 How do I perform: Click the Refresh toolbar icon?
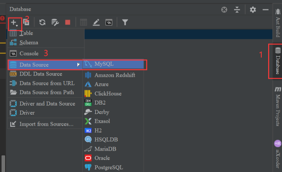[x=42, y=23]
